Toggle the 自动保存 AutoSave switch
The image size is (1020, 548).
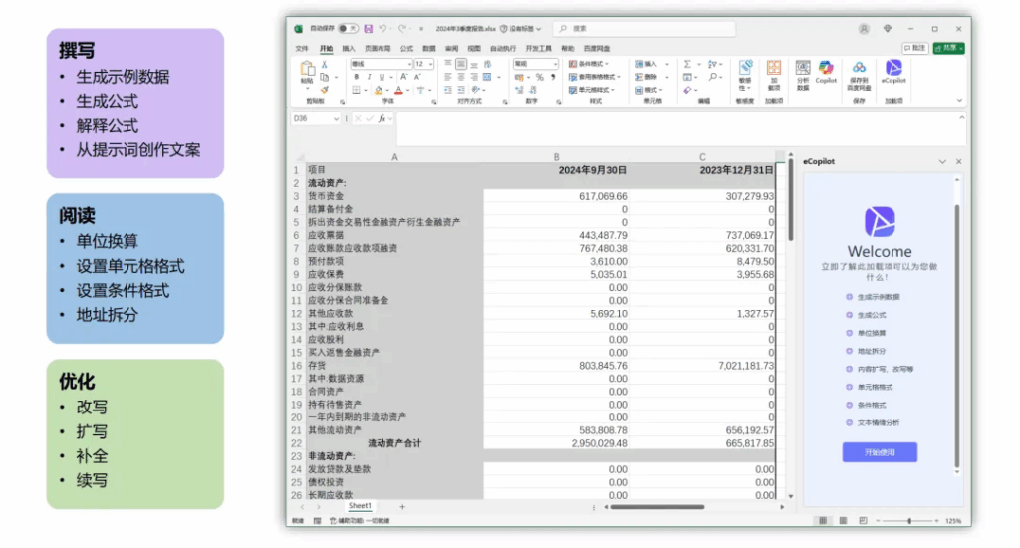coord(348,29)
